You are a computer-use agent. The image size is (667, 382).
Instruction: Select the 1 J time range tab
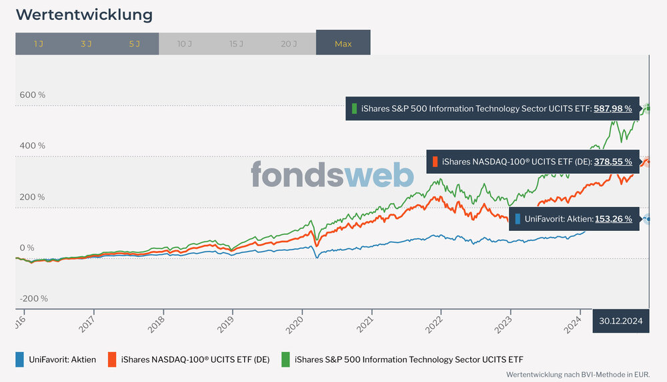pos(38,44)
